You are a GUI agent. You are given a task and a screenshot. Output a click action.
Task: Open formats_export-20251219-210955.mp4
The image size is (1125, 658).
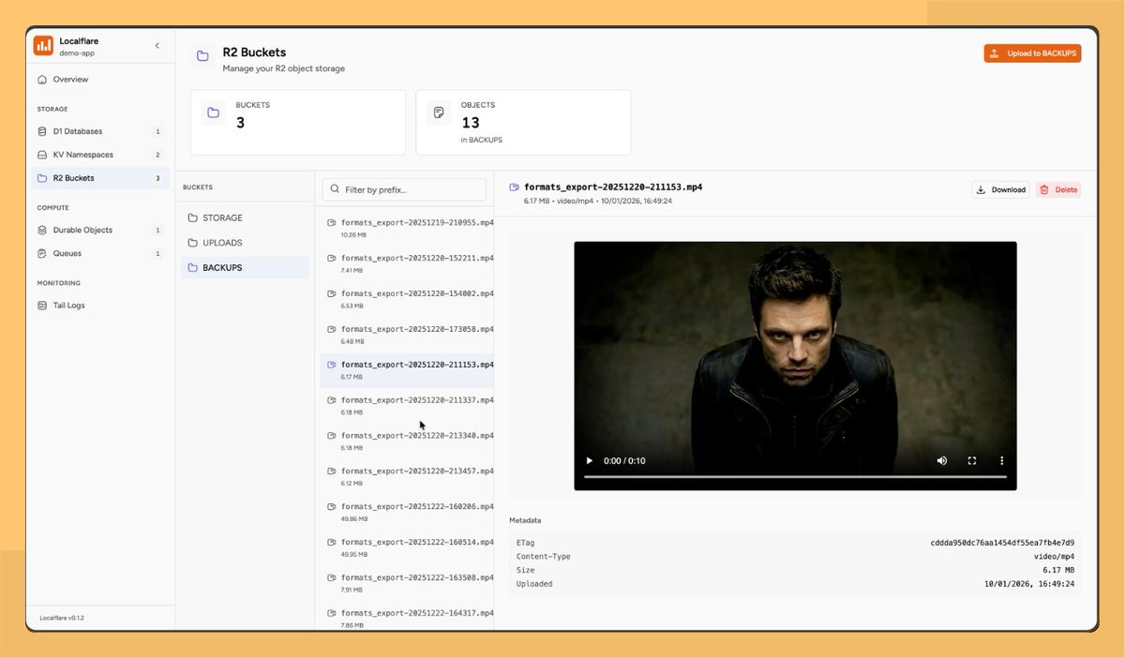click(407, 228)
